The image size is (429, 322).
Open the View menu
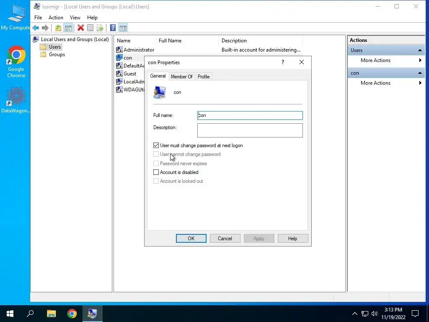point(75,18)
